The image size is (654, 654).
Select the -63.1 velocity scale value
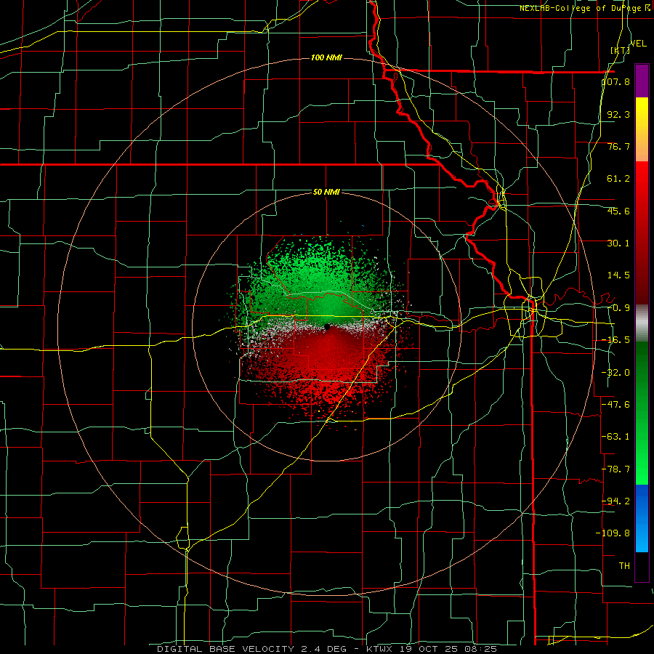616,437
